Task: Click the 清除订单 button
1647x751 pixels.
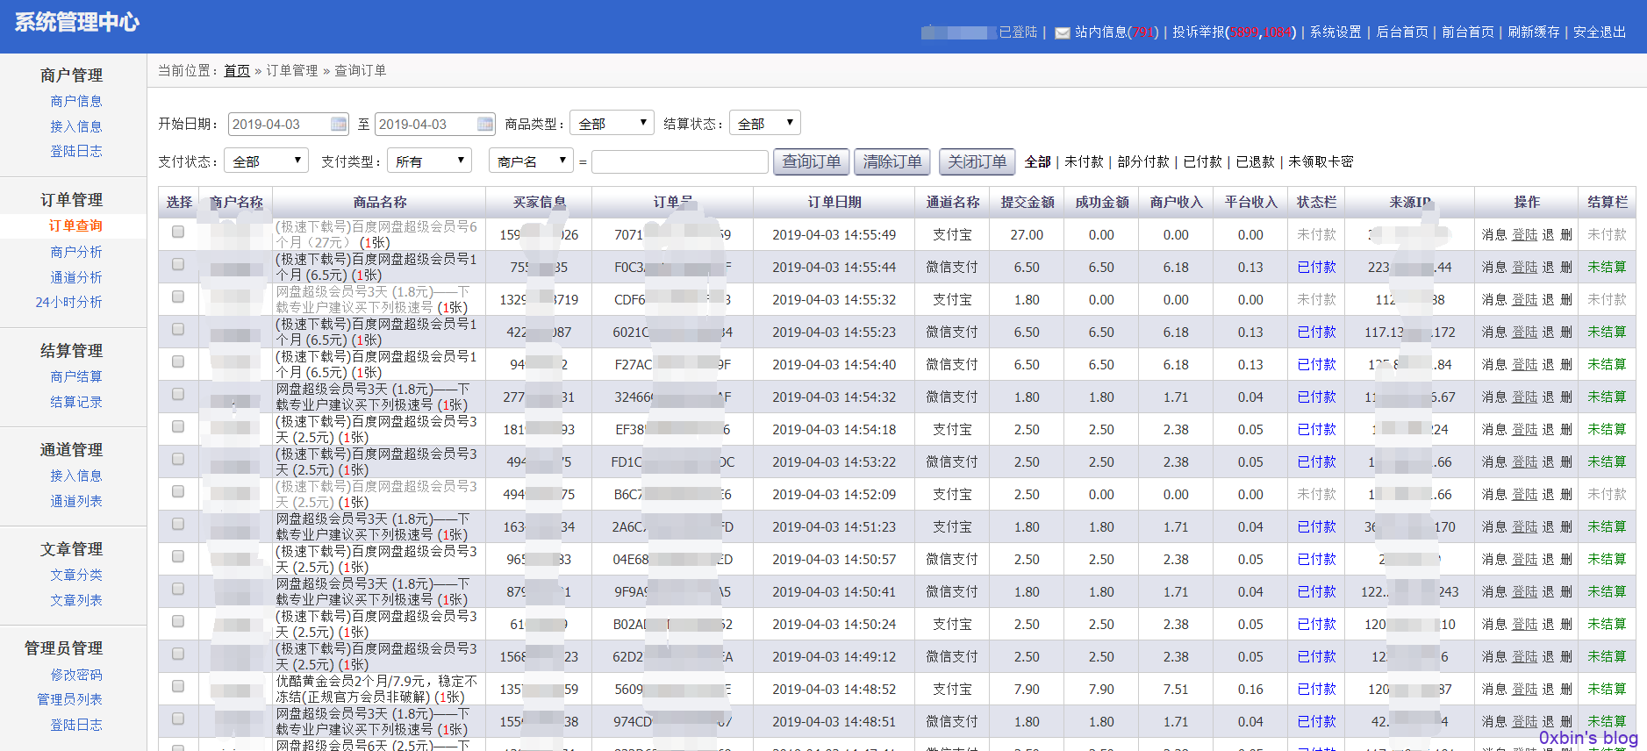Action: tap(892, 161)
